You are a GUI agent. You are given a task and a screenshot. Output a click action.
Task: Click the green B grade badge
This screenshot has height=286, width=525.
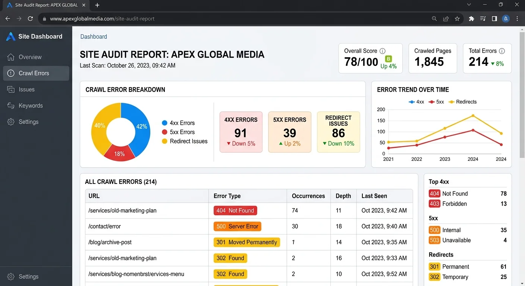point(389,59)
